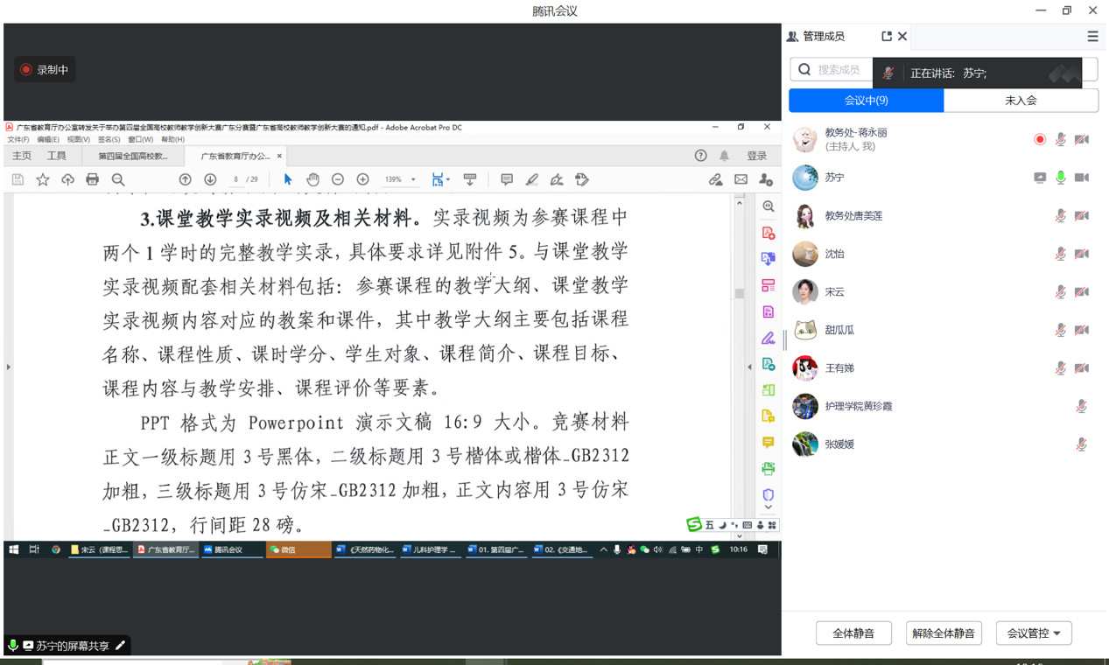The height and width of the screenshot is (665, 1109).
Task: Click the star bookmark icon in Acrobat
Action: 43,179
